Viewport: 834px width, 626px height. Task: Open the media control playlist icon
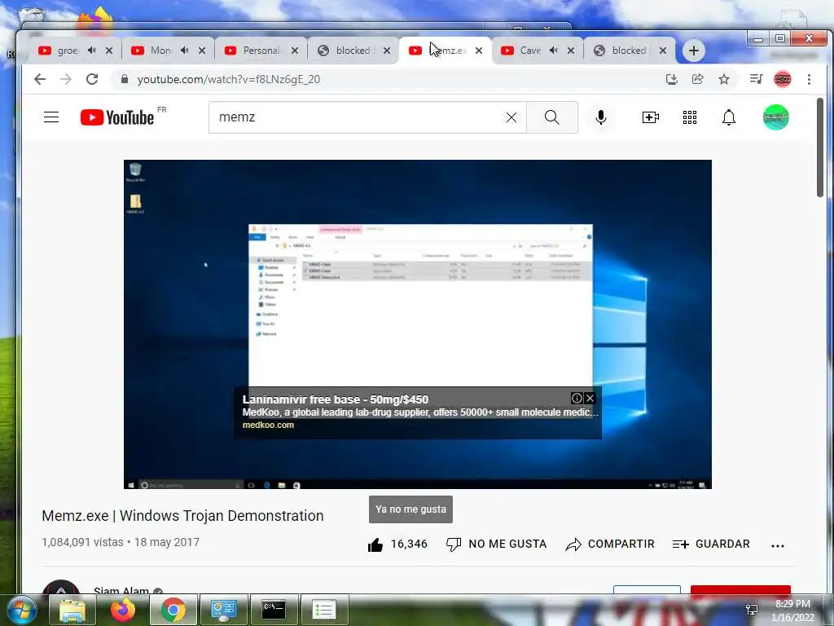click(x=756, y=79)
